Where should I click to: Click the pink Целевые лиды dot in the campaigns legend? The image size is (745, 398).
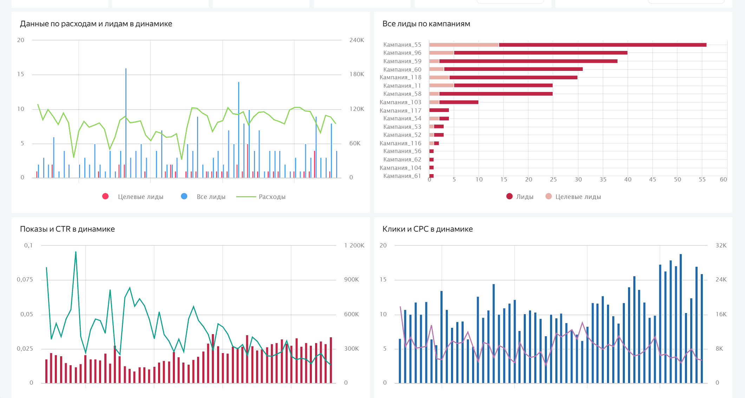click(x=549, y=197)
